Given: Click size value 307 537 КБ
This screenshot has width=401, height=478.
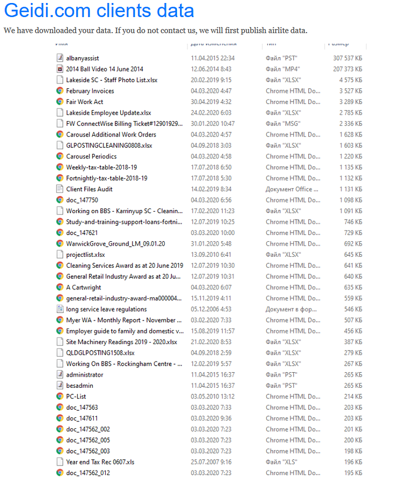Looking at the screenshot, I should (x=347, y=58).
